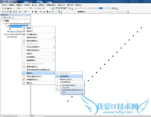Image resolution: width=151 pixels, height=117 pixels.
Task: Click the New map document icon
Action: [x=3, y=8]
